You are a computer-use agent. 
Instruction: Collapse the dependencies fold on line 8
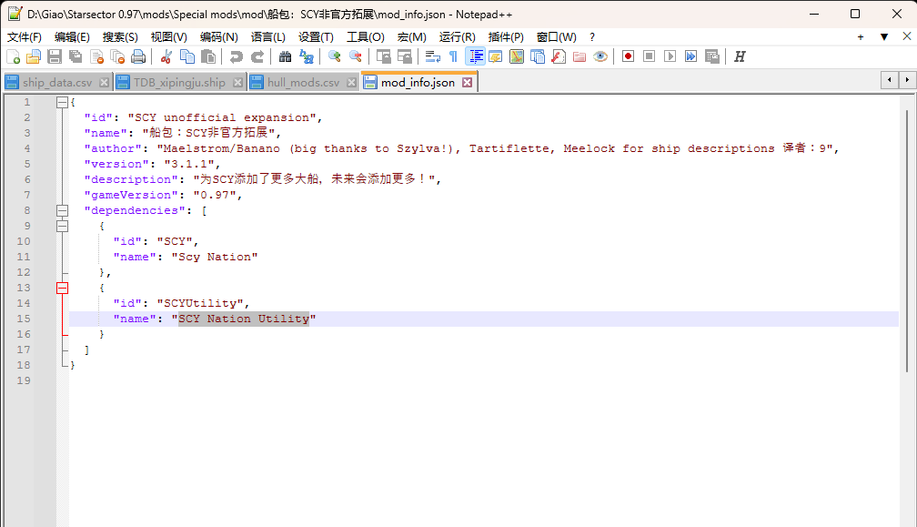pyautogui.click(x=62, y=210)
